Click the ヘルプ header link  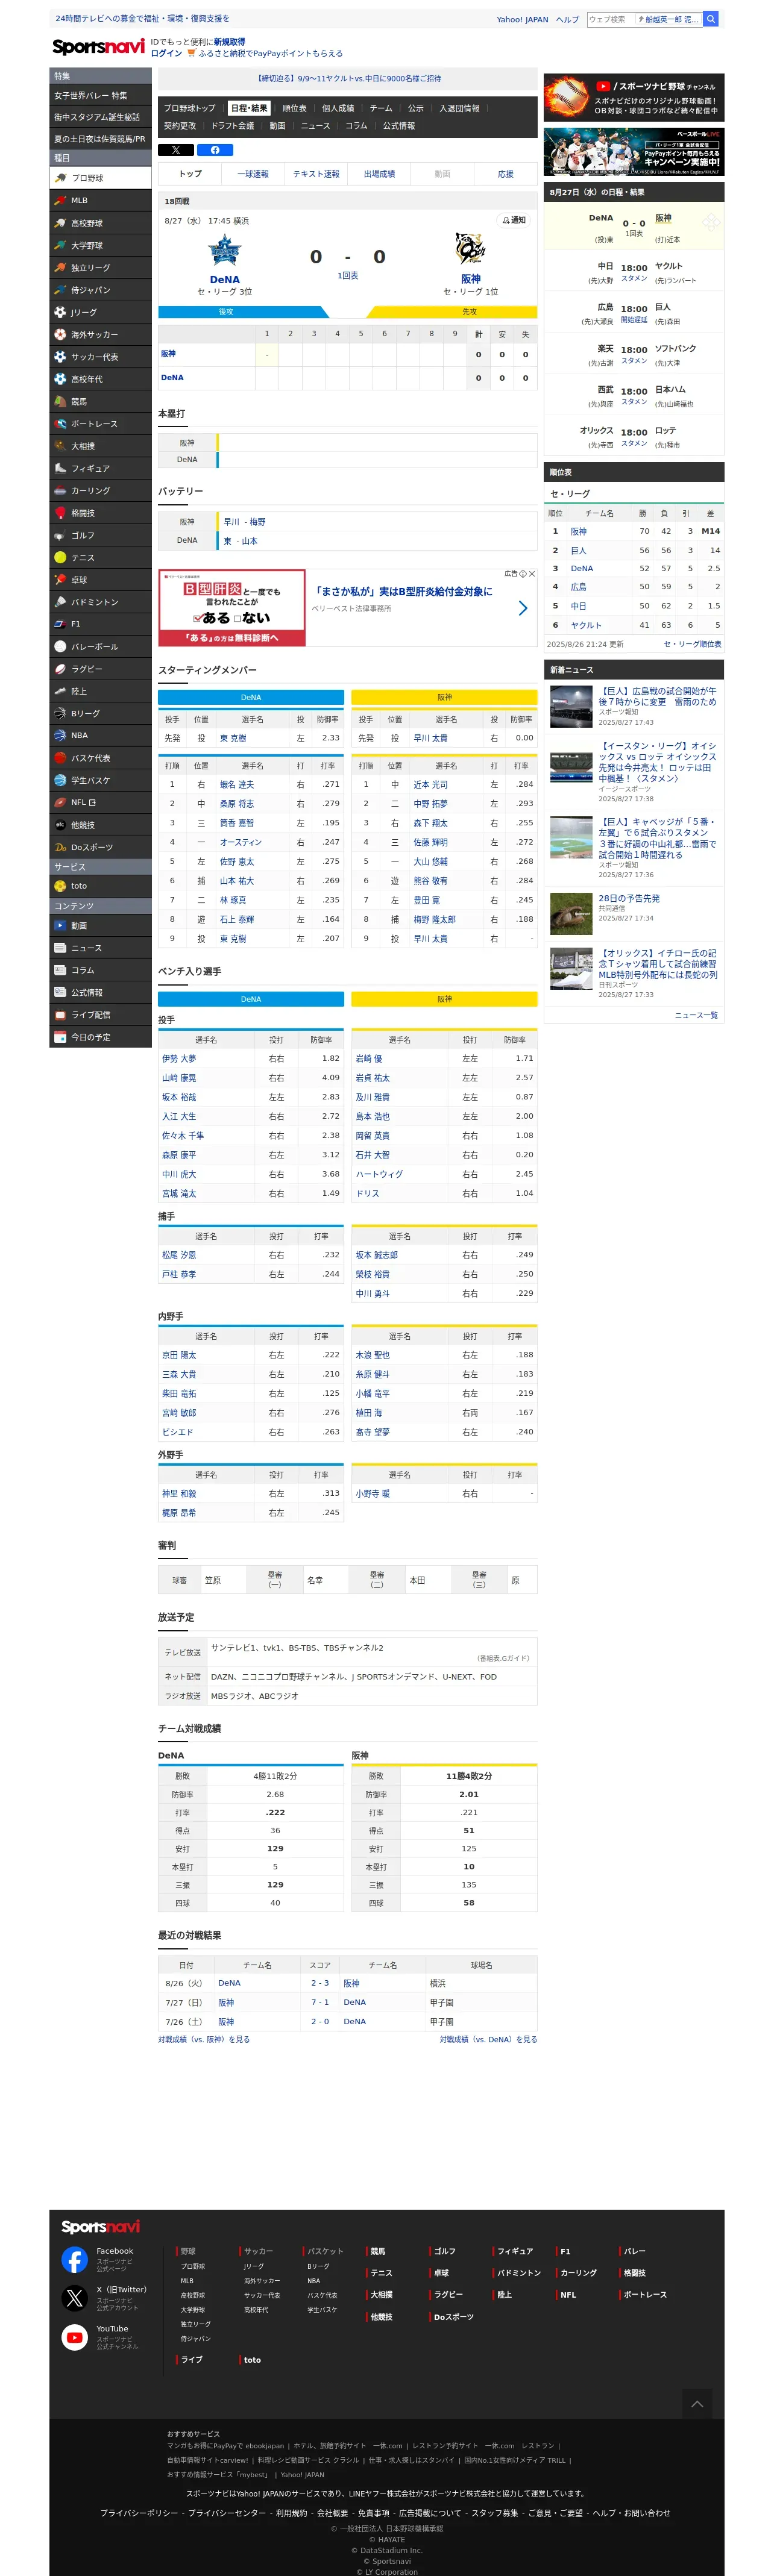click(567, 19)
